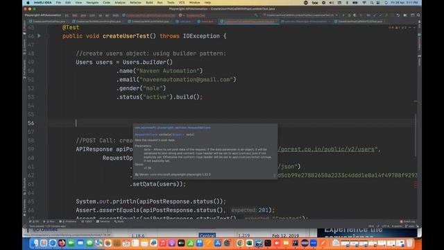444x250 pixels.
Task: Open the Problems tool window button
Action: point(68,222)
